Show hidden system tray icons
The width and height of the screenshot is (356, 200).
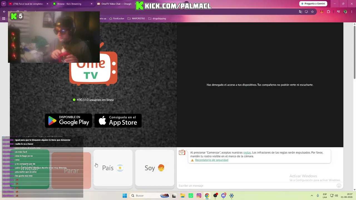click(312, 196)
